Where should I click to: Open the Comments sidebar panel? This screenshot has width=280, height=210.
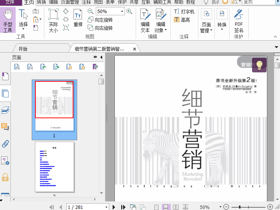coord(5,127)
